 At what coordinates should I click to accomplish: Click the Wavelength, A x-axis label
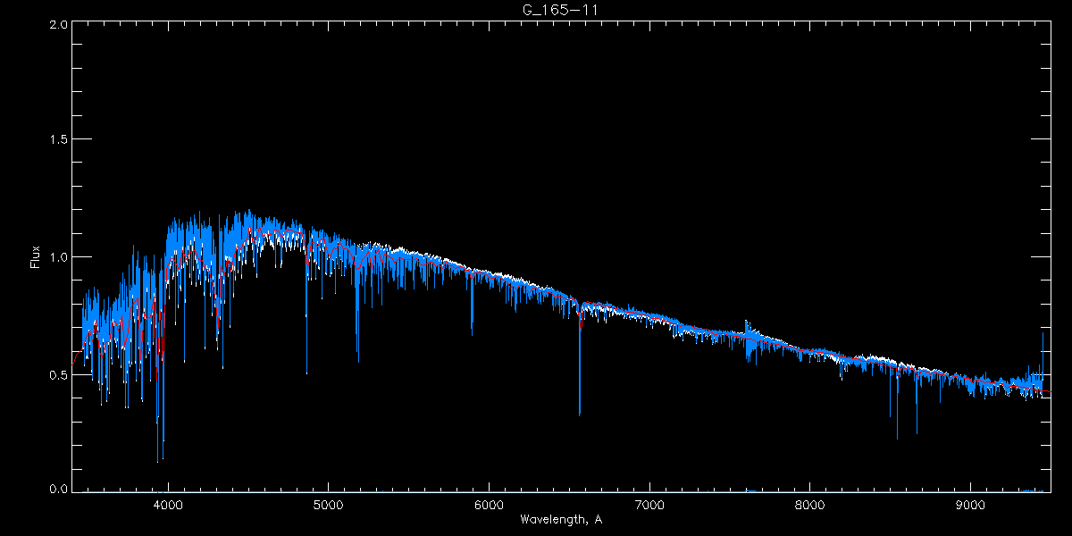[560, 520]
